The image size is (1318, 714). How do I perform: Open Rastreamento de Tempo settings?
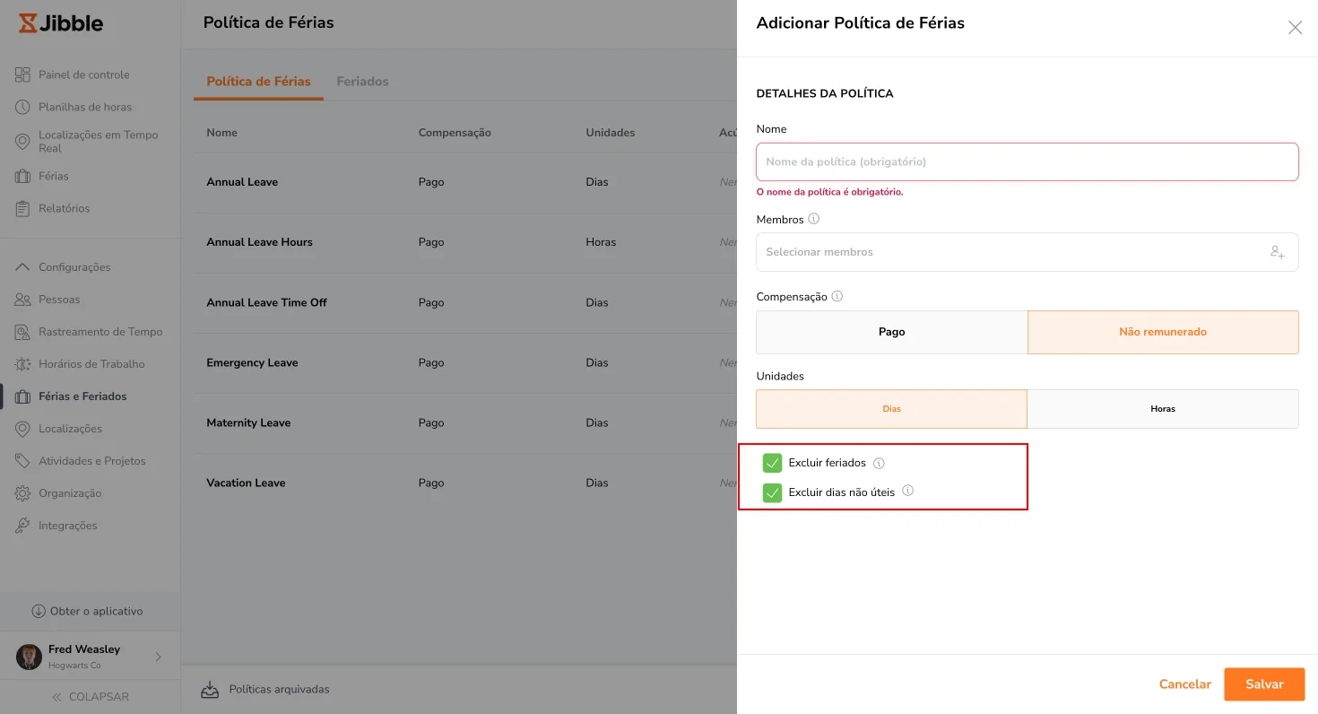(100, 332)
